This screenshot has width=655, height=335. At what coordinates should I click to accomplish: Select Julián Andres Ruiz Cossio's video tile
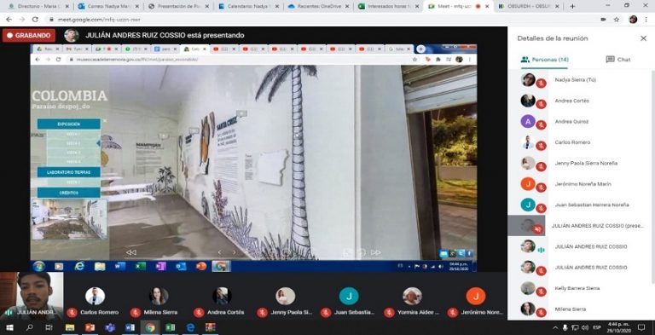click(32, 296)
